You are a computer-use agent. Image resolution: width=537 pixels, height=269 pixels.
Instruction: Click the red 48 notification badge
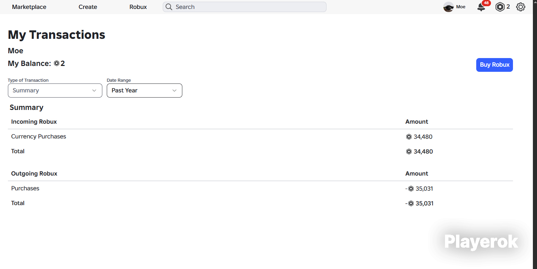coord(486,3)
